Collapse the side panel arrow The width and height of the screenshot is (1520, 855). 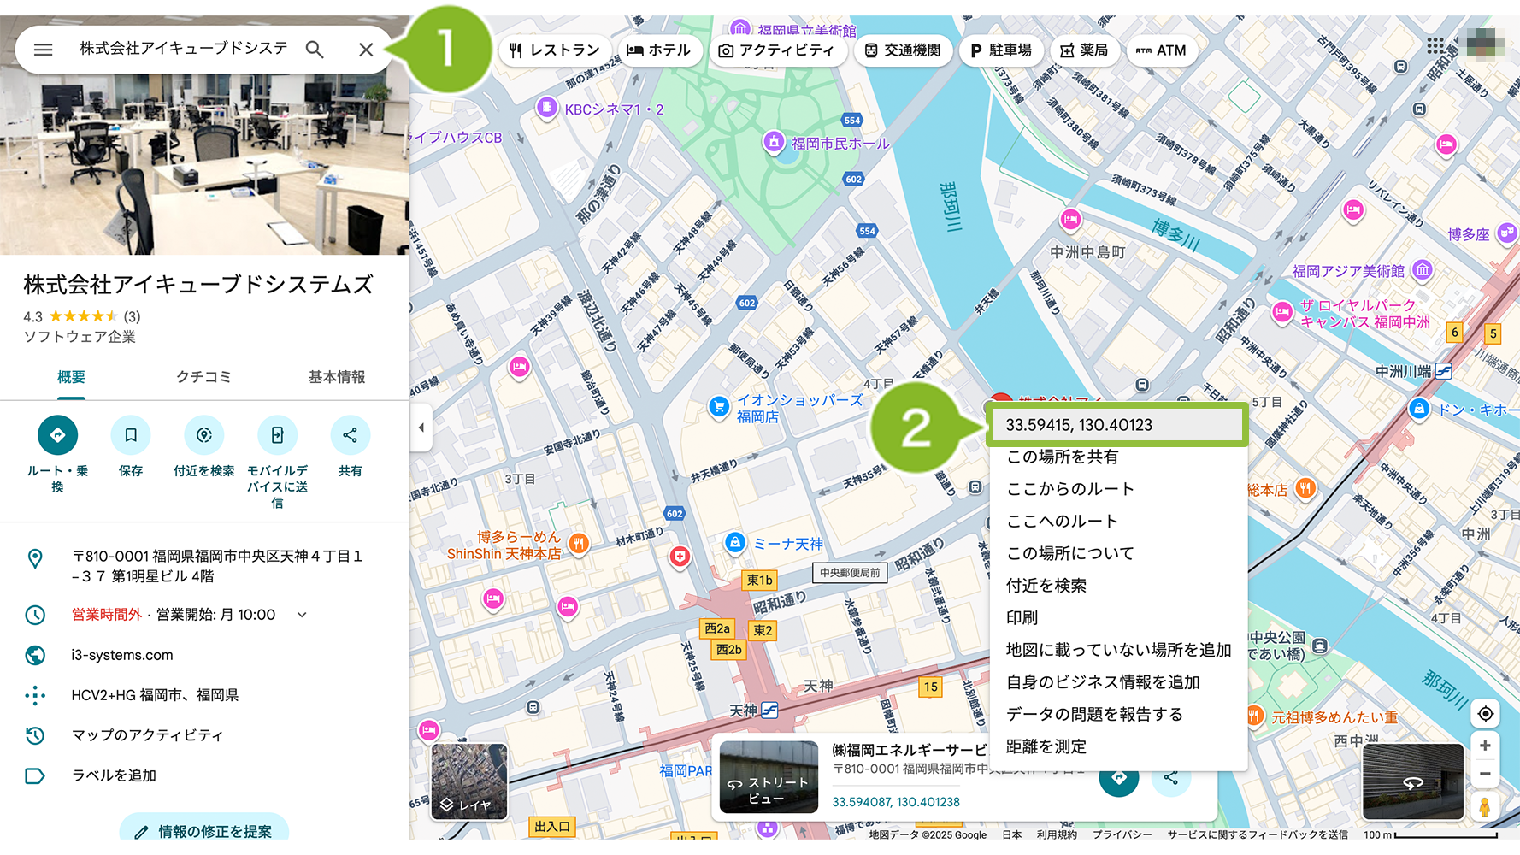pyautogui.click(x=421, y=427)
